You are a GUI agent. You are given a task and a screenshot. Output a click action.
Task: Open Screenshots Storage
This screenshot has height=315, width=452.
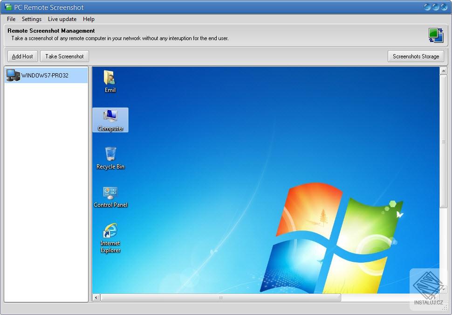tap(416, 56)
